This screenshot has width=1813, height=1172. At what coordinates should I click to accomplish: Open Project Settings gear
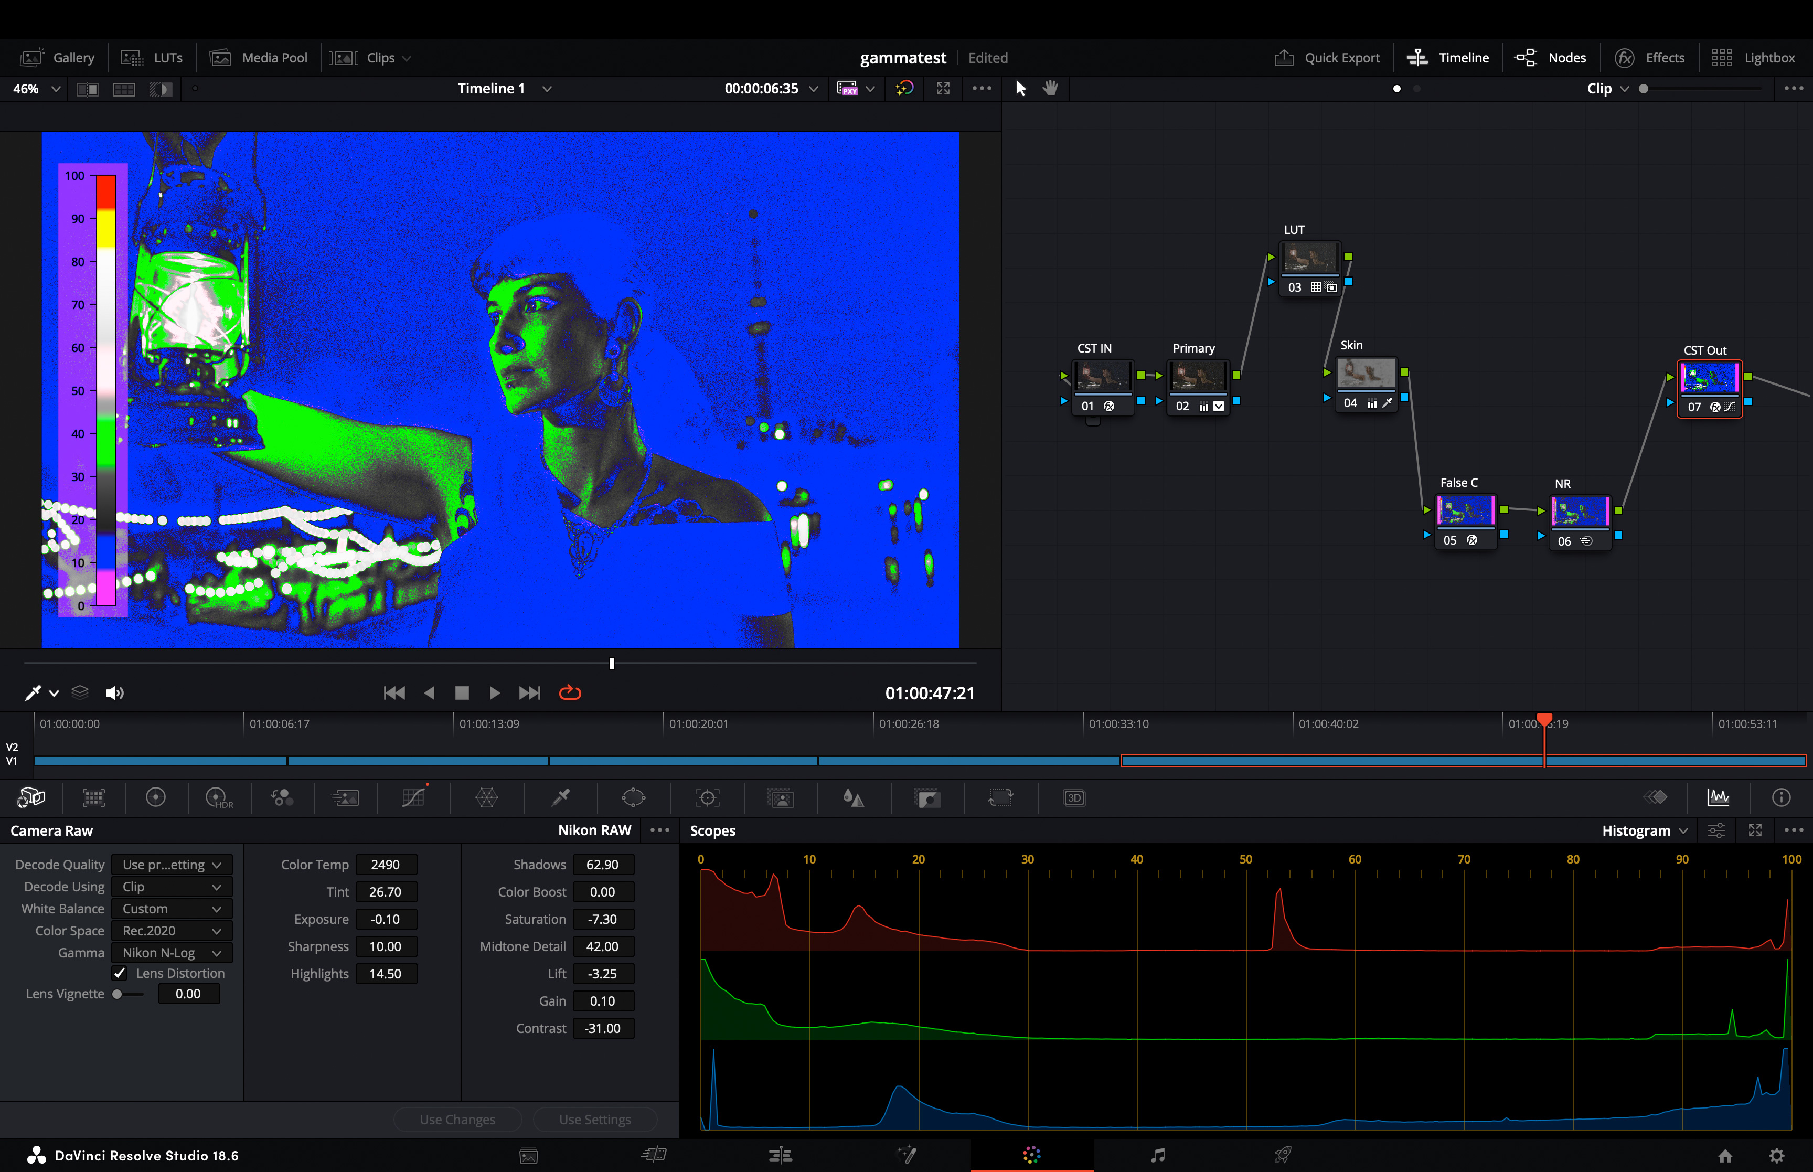[x=1776, y=1155]
